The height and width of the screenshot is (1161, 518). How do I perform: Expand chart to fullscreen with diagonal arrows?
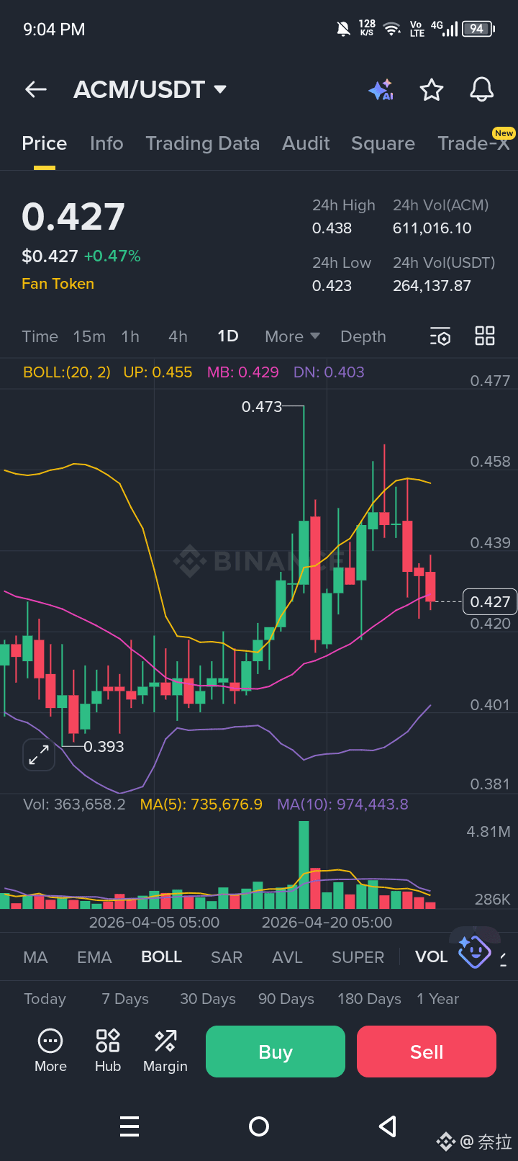point(39,755)
